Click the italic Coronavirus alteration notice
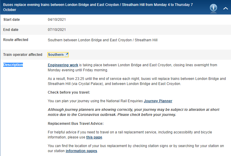Screen dimensions: 231x156 [133, 112]
